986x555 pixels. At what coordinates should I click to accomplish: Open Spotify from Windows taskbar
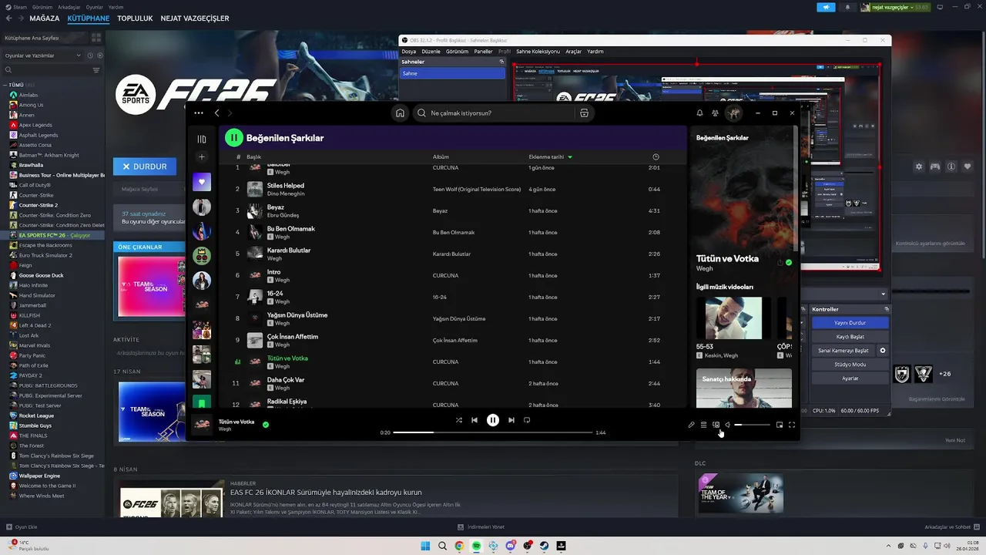click(x=476, y=546)
